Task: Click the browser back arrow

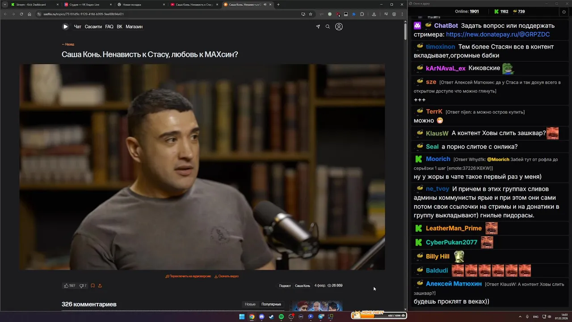Action: pyautogui.click(x=5, y=14)
